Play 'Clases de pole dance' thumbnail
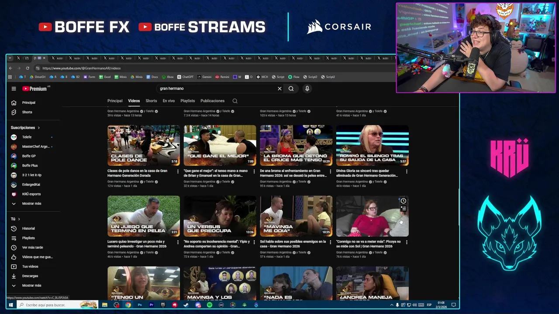This screenshot has width=559, height=314. coord(144,145)
